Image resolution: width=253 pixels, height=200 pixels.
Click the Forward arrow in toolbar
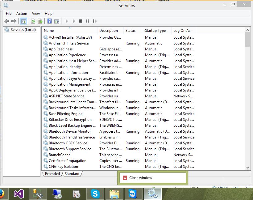pos(14,21)
